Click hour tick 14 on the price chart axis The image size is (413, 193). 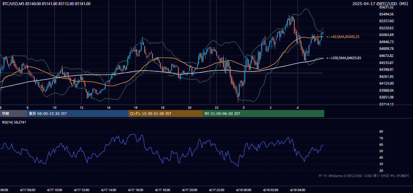(109, 107)
